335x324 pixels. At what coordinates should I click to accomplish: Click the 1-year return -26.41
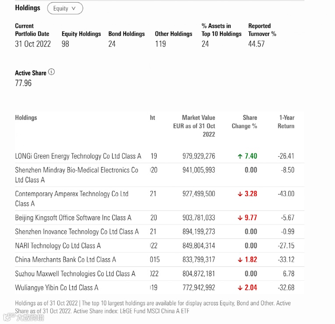click(286, 156)
